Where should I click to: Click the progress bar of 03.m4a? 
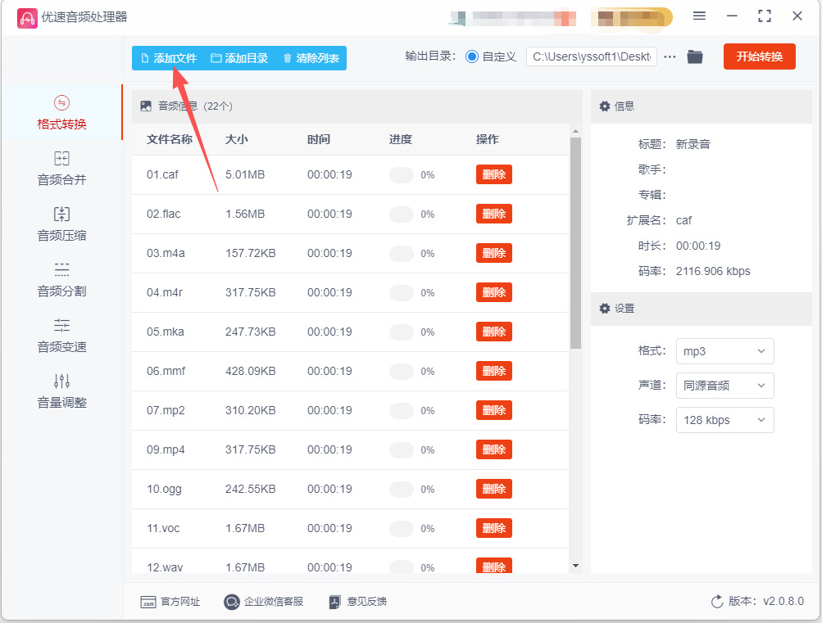point(402,254)
